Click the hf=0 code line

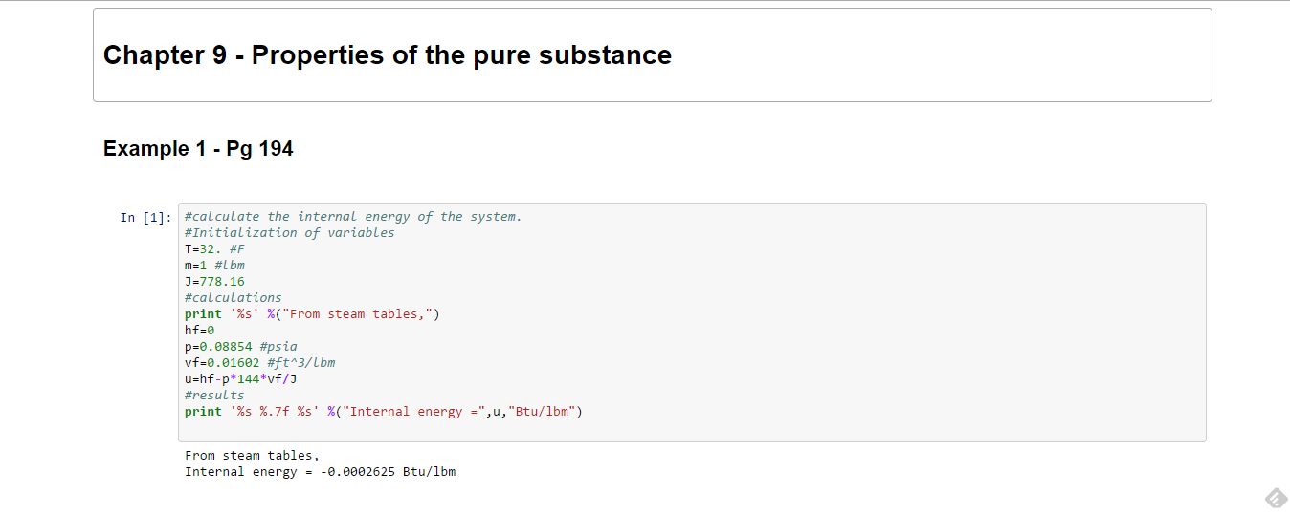[199, 331]
